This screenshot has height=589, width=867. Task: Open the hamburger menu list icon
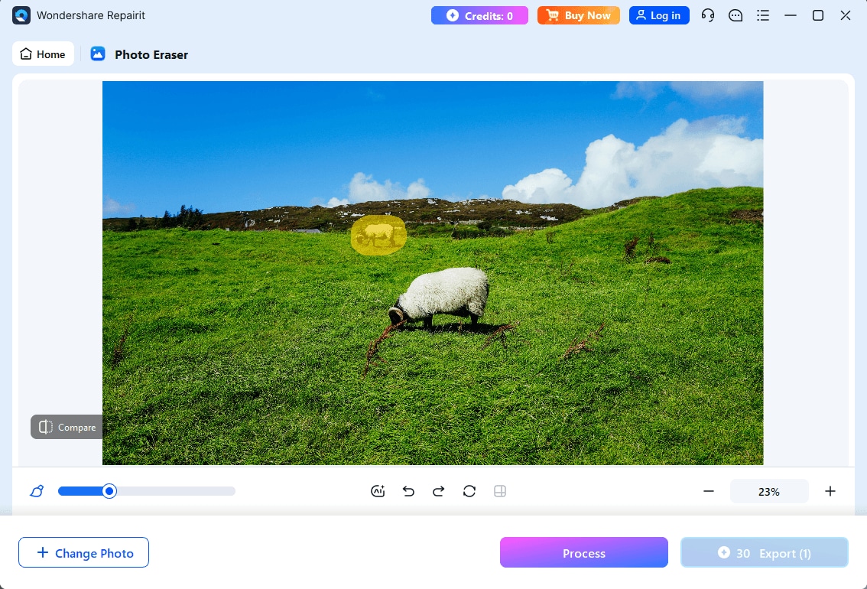coord(763,15)
